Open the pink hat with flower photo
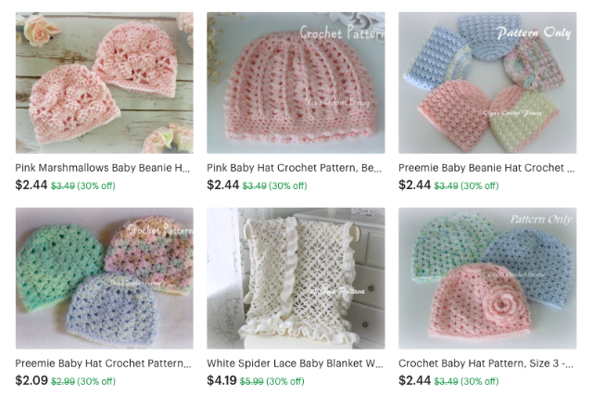The image size is (593, 395). coord(487,278)
